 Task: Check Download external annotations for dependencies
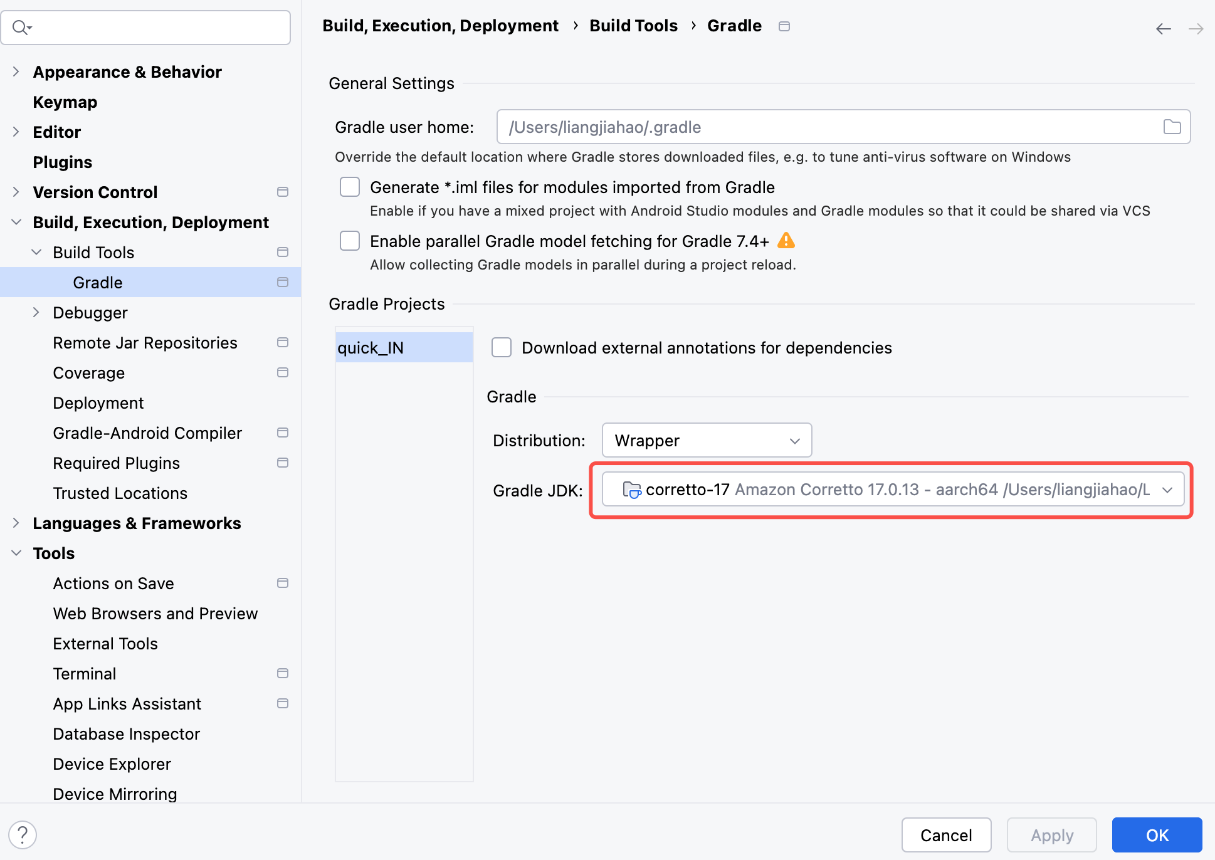pos(502,347)
